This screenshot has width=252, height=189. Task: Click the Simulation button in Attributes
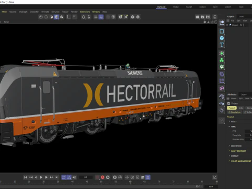pos(235,112)
